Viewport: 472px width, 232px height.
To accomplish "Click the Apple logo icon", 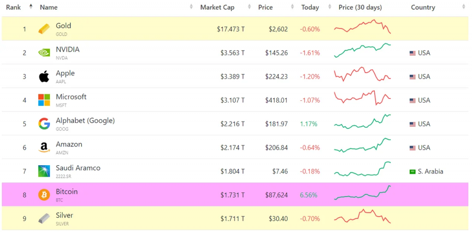I will (x=44, y=76).
